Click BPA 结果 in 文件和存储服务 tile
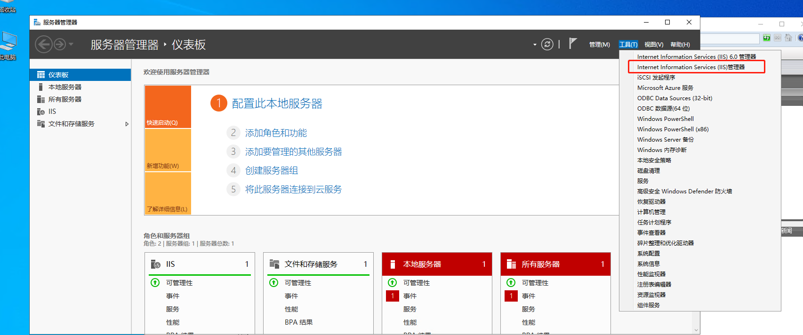The width and height of the screenshot is (803, 335). 298,322
